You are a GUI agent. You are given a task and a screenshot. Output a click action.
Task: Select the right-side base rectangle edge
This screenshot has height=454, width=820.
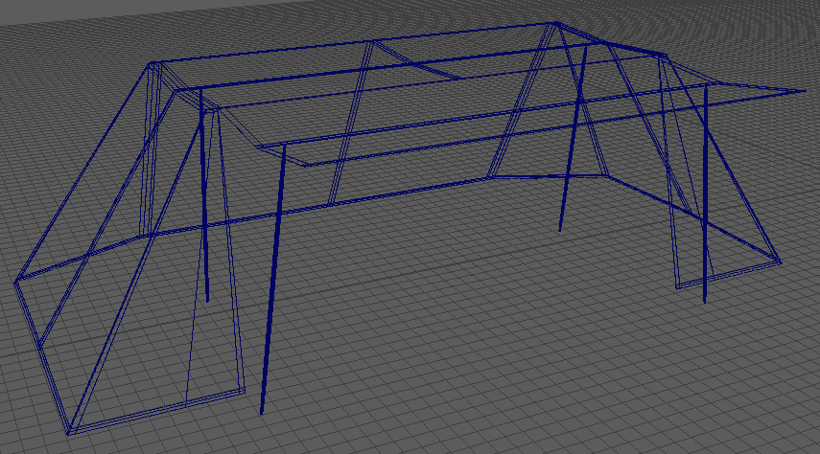click(729, 272)
